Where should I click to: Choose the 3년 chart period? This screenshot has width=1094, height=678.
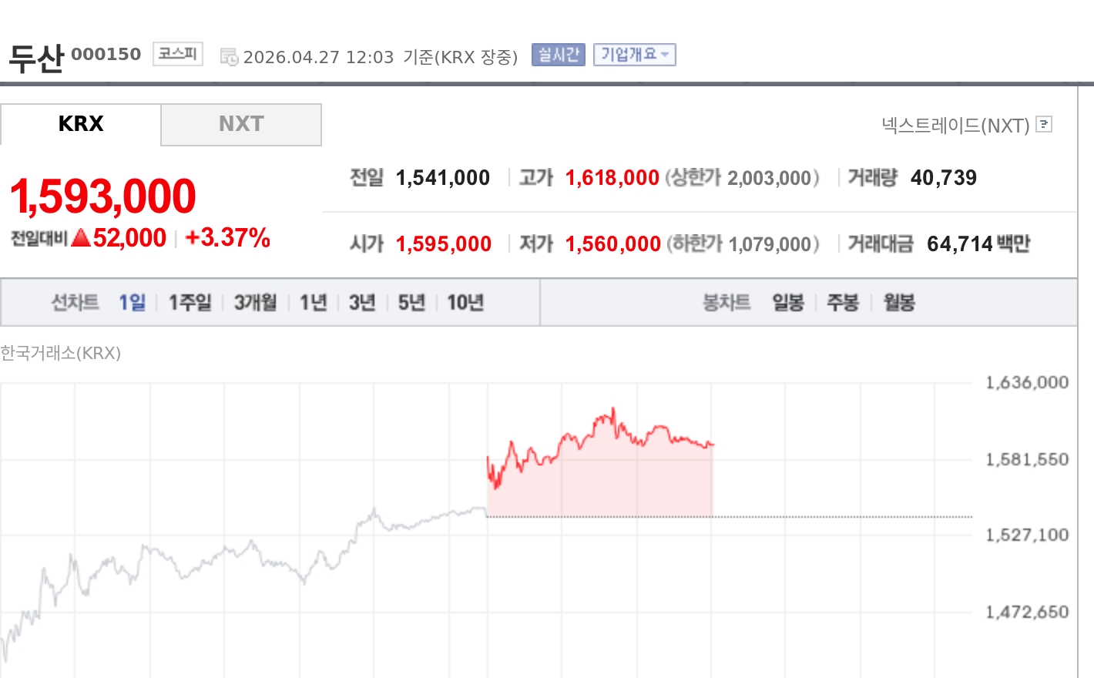pos(362,302)
